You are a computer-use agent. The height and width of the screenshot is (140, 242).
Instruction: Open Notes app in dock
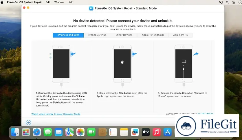coord(124,132)
